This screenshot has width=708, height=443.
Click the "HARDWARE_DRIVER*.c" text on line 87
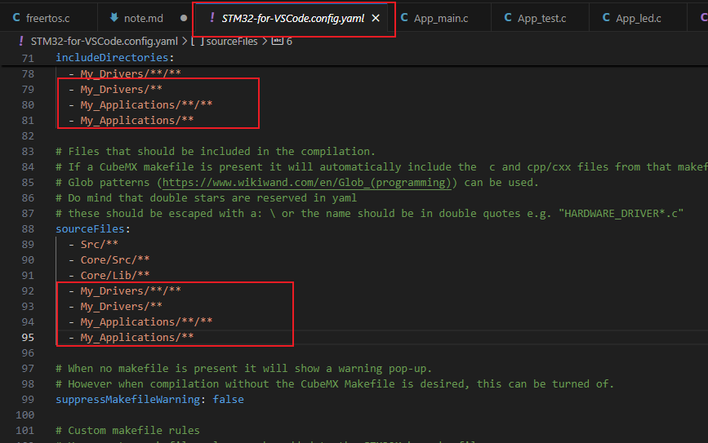(621, 213)
